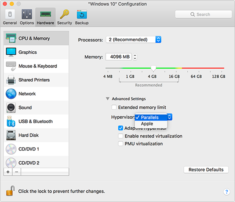This screenshot has width=235, height=202.
Task: Open the Security key icon
Action: (64, 14)
